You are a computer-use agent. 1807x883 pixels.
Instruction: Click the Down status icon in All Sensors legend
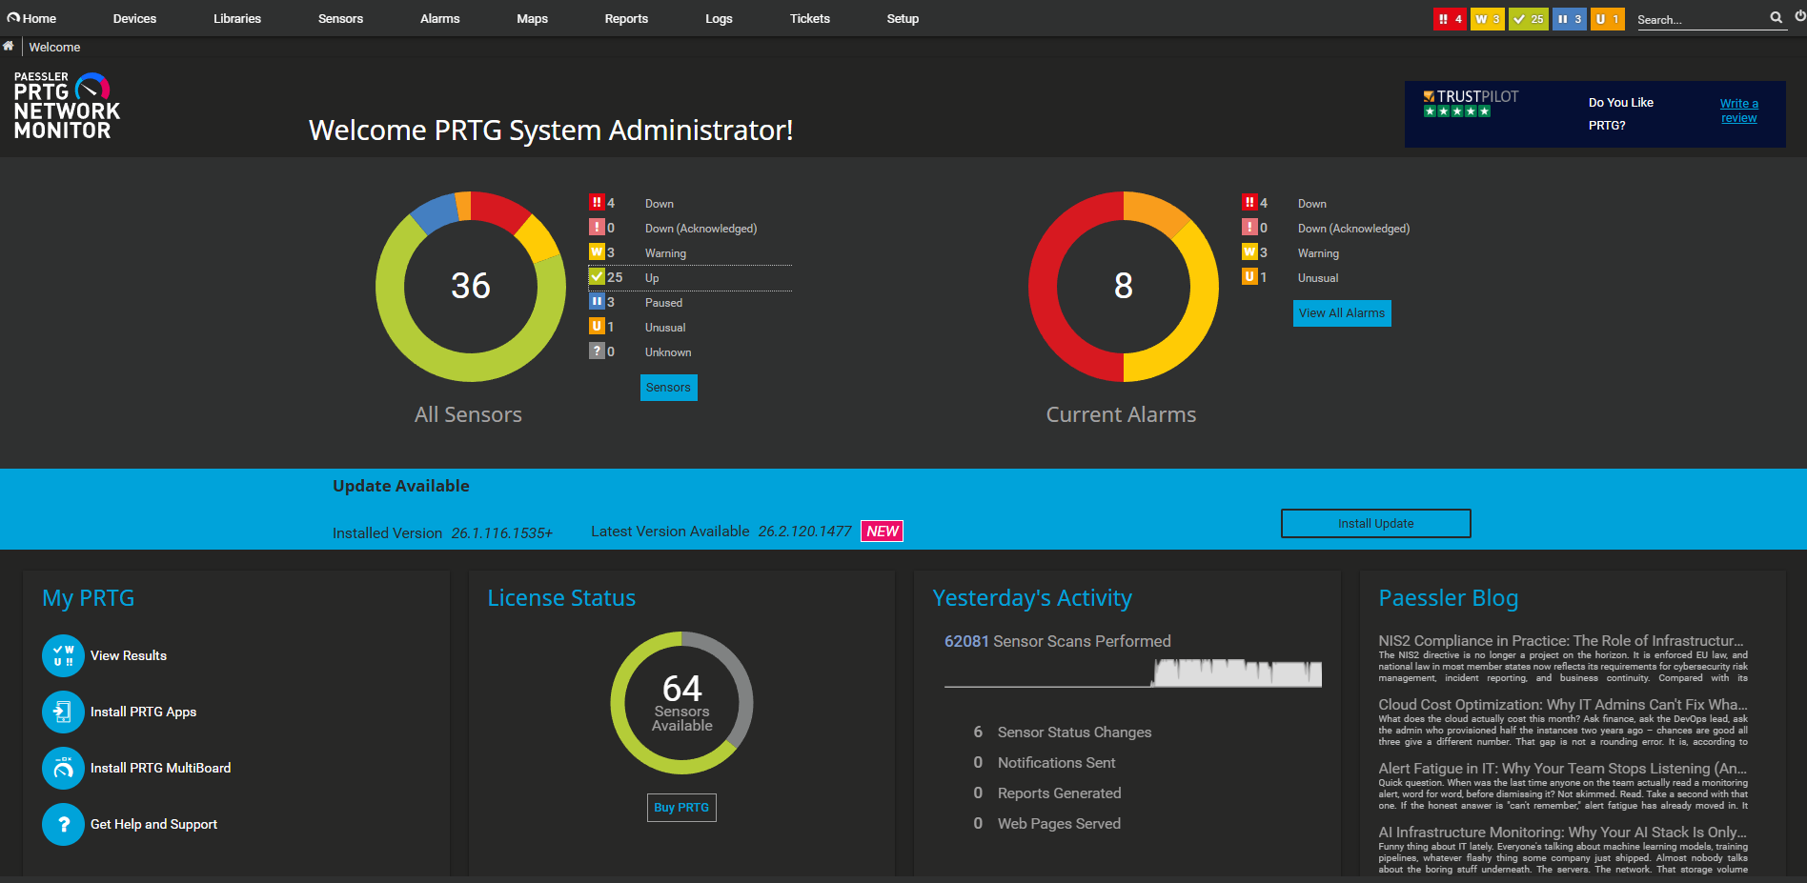[x=597, y=202]
